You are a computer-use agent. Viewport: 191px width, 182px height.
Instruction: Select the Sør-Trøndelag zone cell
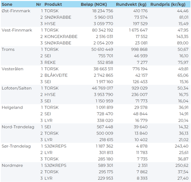pos(16,146)
